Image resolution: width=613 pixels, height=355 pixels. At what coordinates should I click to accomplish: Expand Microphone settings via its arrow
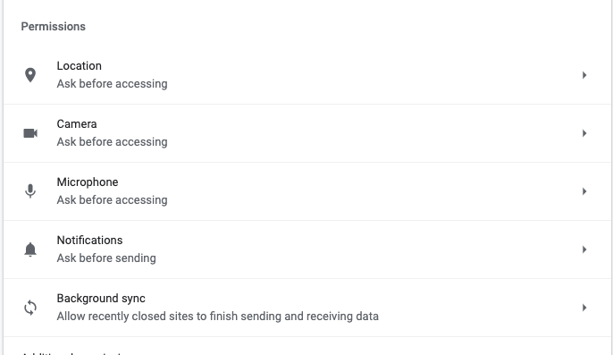(x=584, y=191)
